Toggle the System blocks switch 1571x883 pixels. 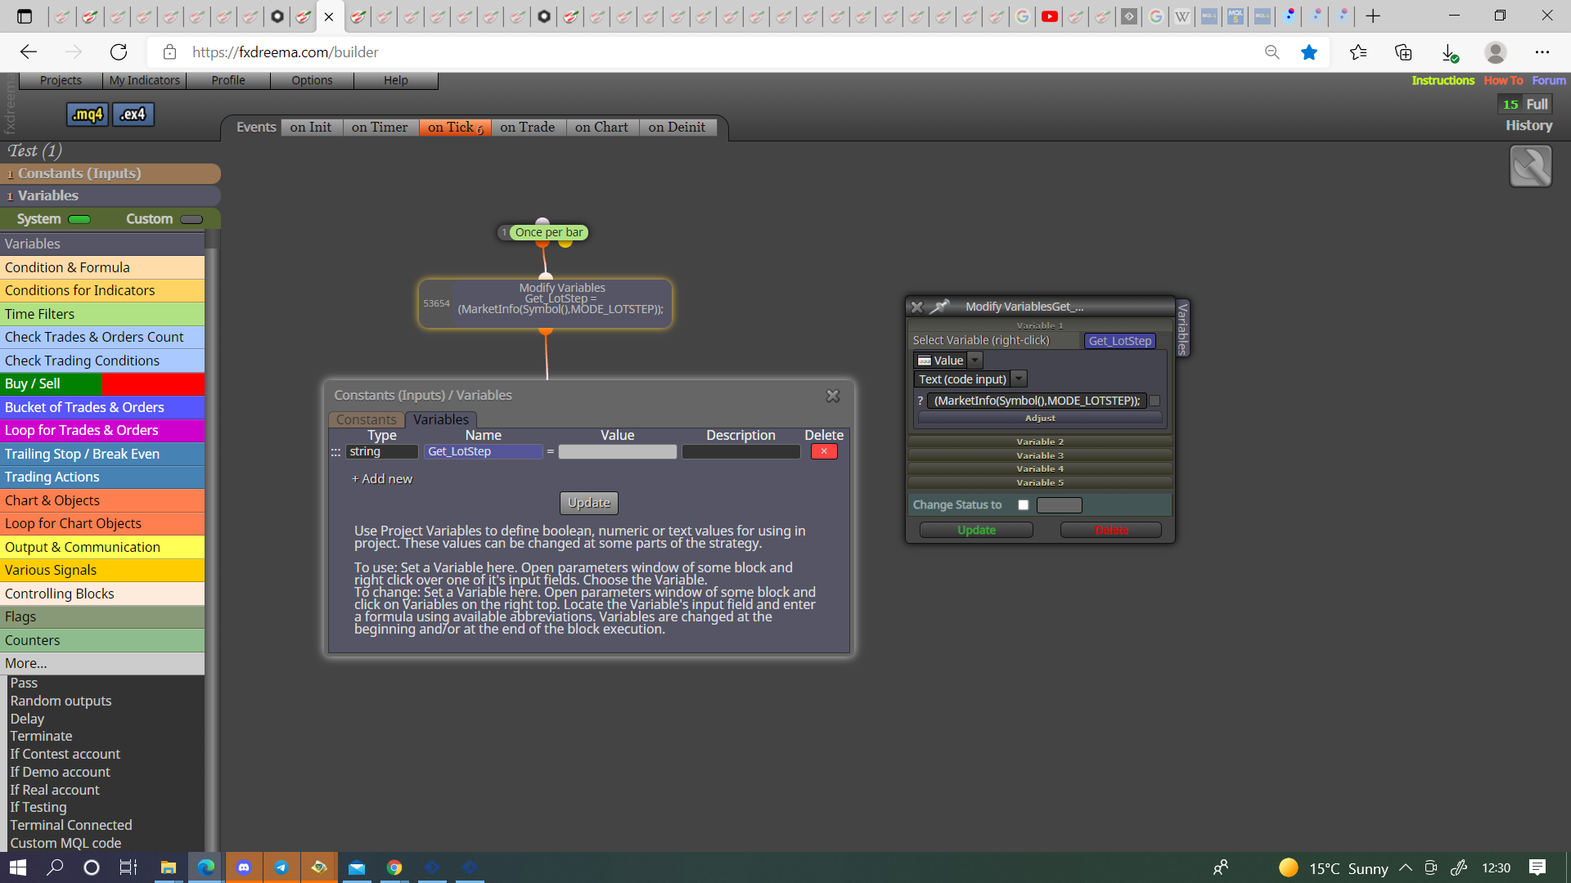point(79,219)
